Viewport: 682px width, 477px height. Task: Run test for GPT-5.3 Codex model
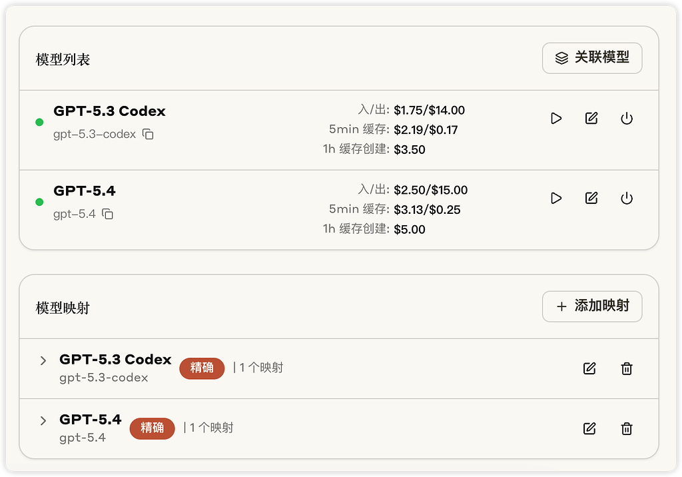click(x=556, y=119)
